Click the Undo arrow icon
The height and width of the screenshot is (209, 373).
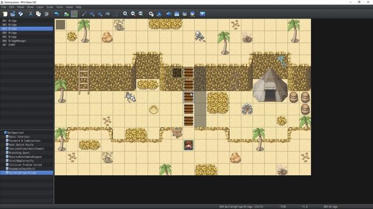point(57,14)
